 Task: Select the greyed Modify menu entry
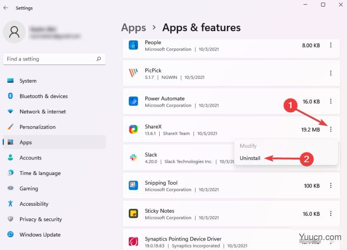coord(248,146)
